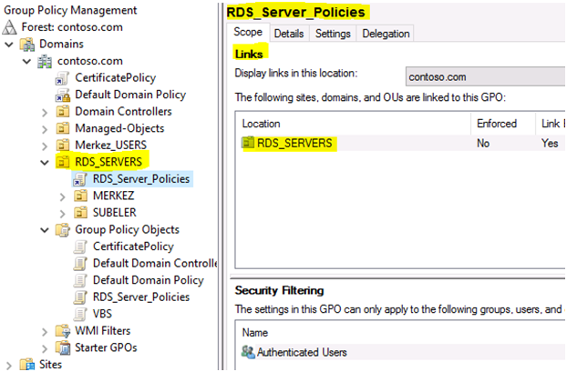
Task: Collapse the RDS_SERVERS OU
Action: tap(45, 163)
